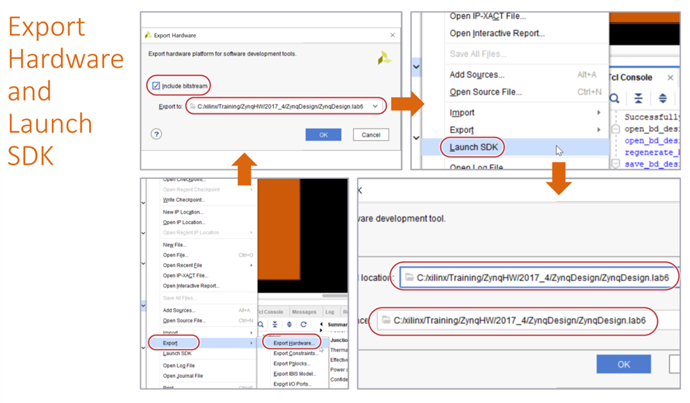Click collapse-all icon under closable Tcl Console tab

point(638,98)
